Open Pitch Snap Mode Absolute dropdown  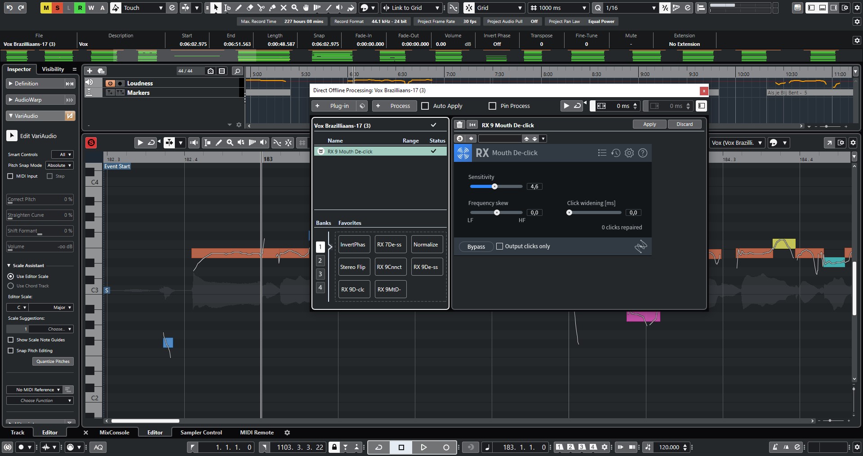(59, 165)
